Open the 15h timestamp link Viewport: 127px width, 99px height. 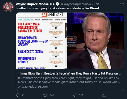96,4
